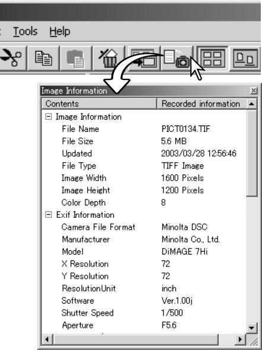Click the PICT0134.TIF value
This screenshot has width=262, height=351.
tap(186, 129)
